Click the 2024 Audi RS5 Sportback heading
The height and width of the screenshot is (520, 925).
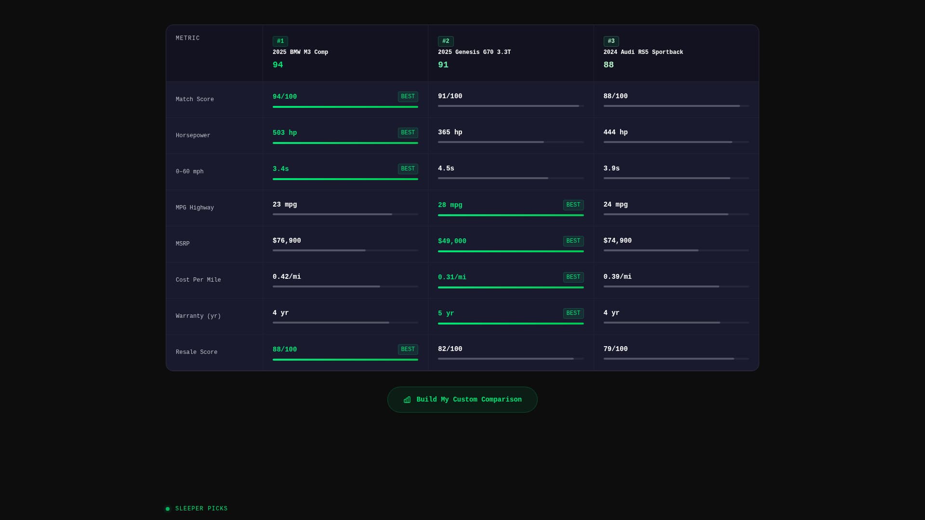tap(643, 52)
